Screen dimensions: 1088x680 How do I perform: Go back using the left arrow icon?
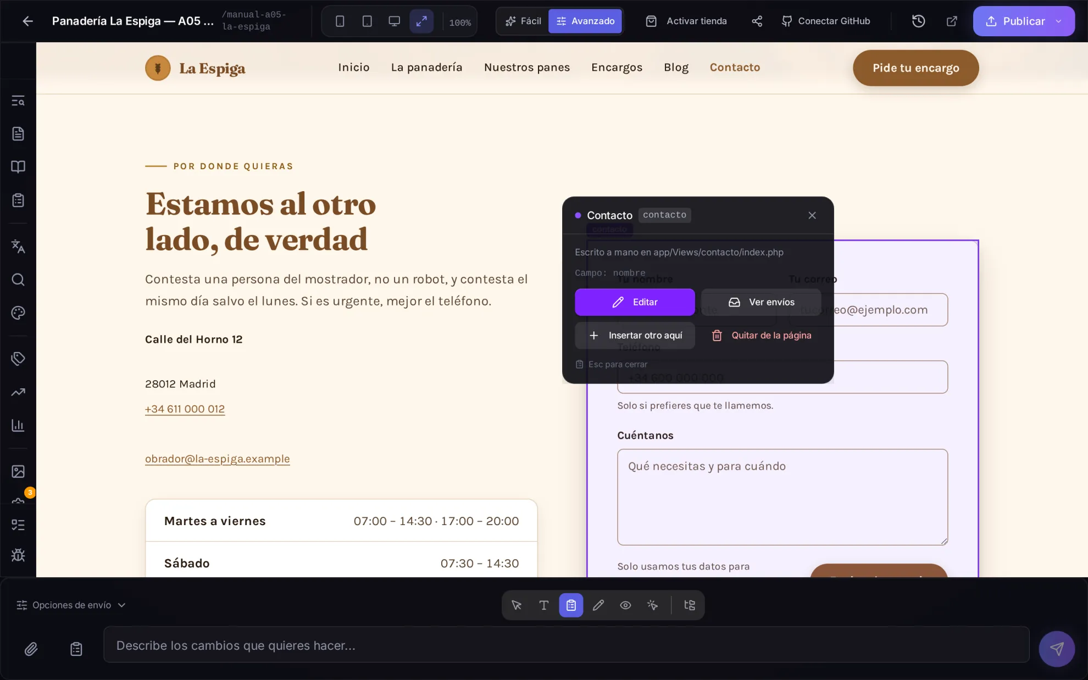click(27, 21)
